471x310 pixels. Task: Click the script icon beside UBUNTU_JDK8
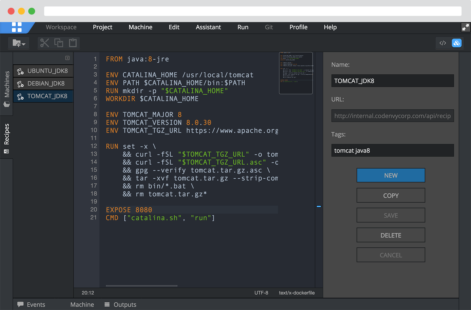click(x=20, y=71)
